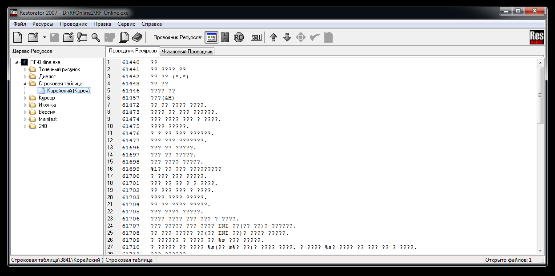Open the Сервис menu
555x276 pixels.
click(126, 24)
